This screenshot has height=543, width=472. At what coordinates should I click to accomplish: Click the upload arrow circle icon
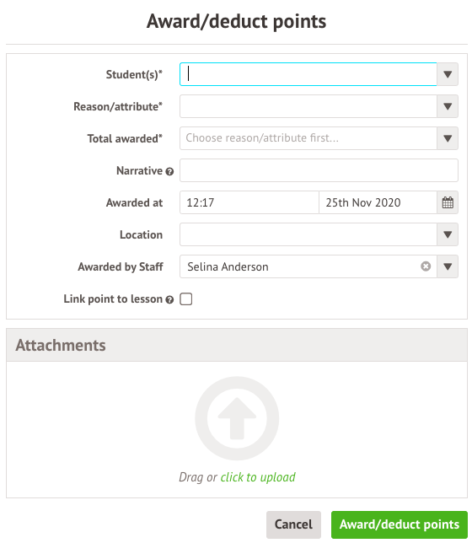point(237,418)
